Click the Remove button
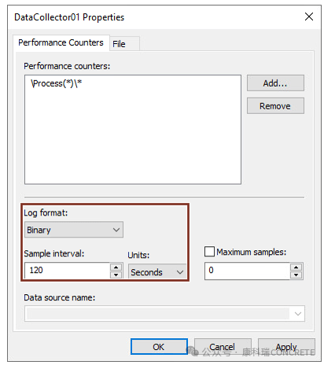The image size is (324, 365). 275,106
